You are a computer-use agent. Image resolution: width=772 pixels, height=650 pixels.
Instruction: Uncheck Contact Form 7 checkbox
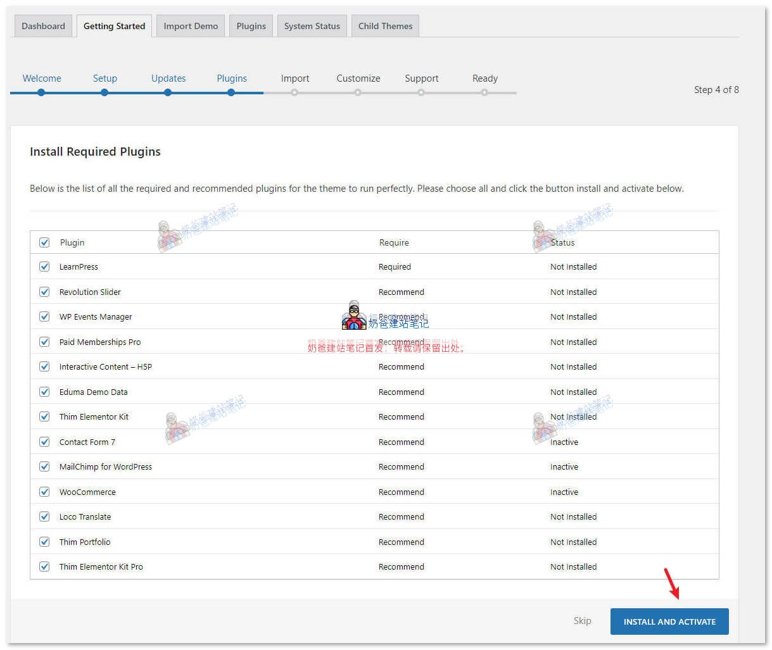(44, 442)
